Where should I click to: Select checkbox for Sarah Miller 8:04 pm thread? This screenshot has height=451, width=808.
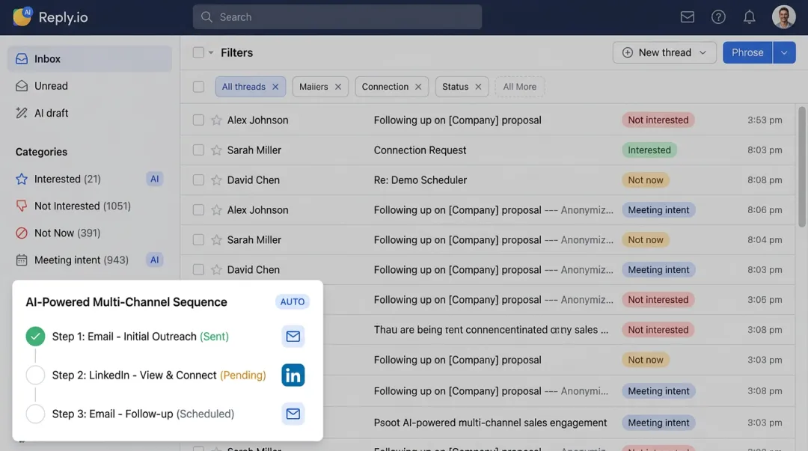pos(198,239)
